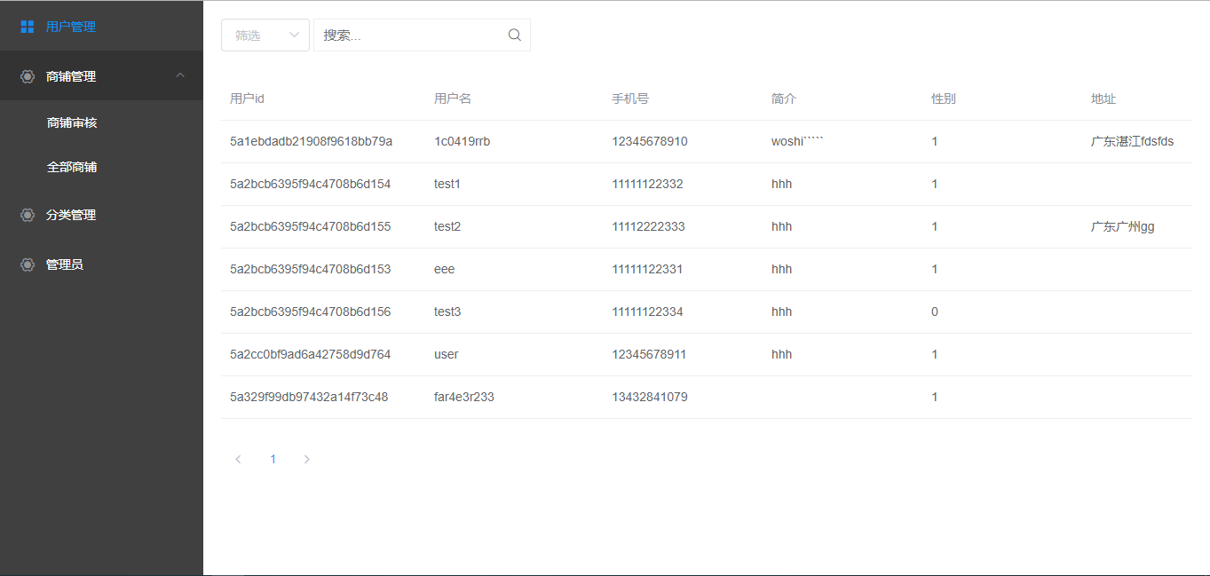1210x576 pixels.
Task: Select user id 5a1ebdadb21908f9618bb79a
Action: (x=311, y=141)
